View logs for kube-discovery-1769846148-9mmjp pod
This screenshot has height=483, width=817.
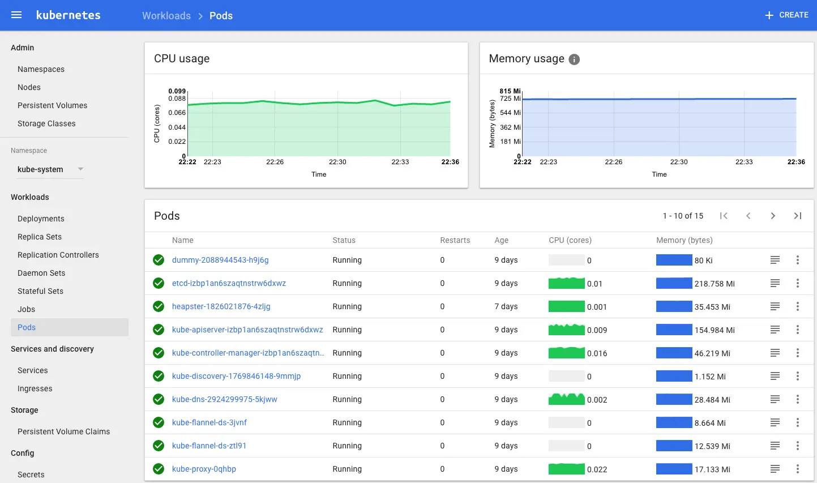point(775,376)
